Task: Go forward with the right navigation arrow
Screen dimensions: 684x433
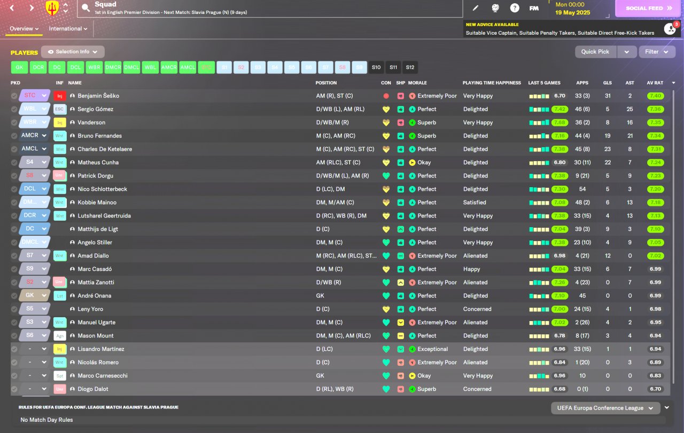Action: (x=32, y=8)
